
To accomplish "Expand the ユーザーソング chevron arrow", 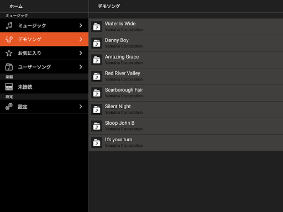I will pyautogui.click(x=81, y=67).
